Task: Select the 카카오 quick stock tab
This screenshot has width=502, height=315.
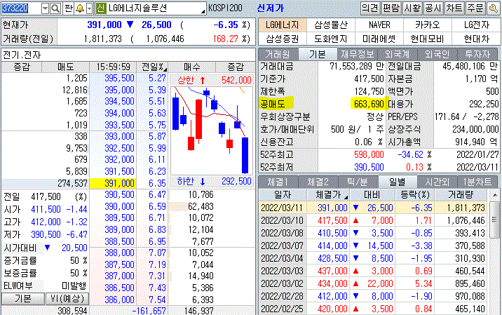Action: click(x=428, y=25)
